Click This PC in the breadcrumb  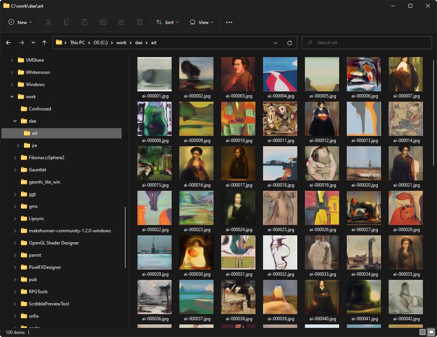[78, 43]
